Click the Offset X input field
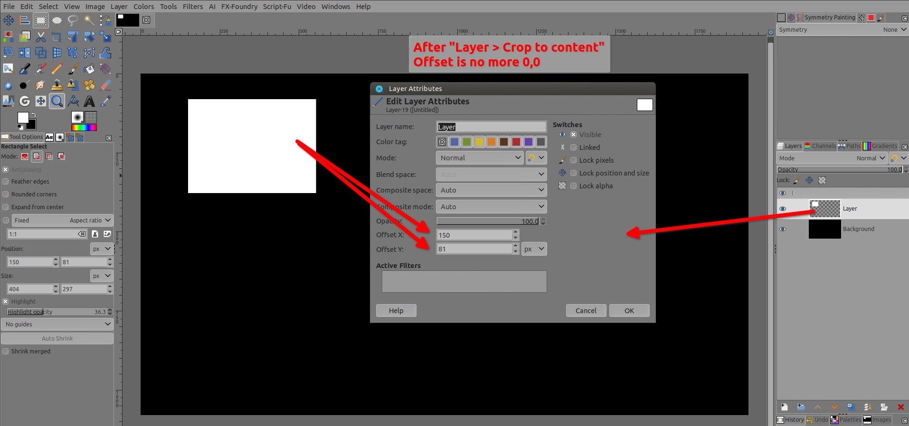The image size is (909, 426). (474, 235)
